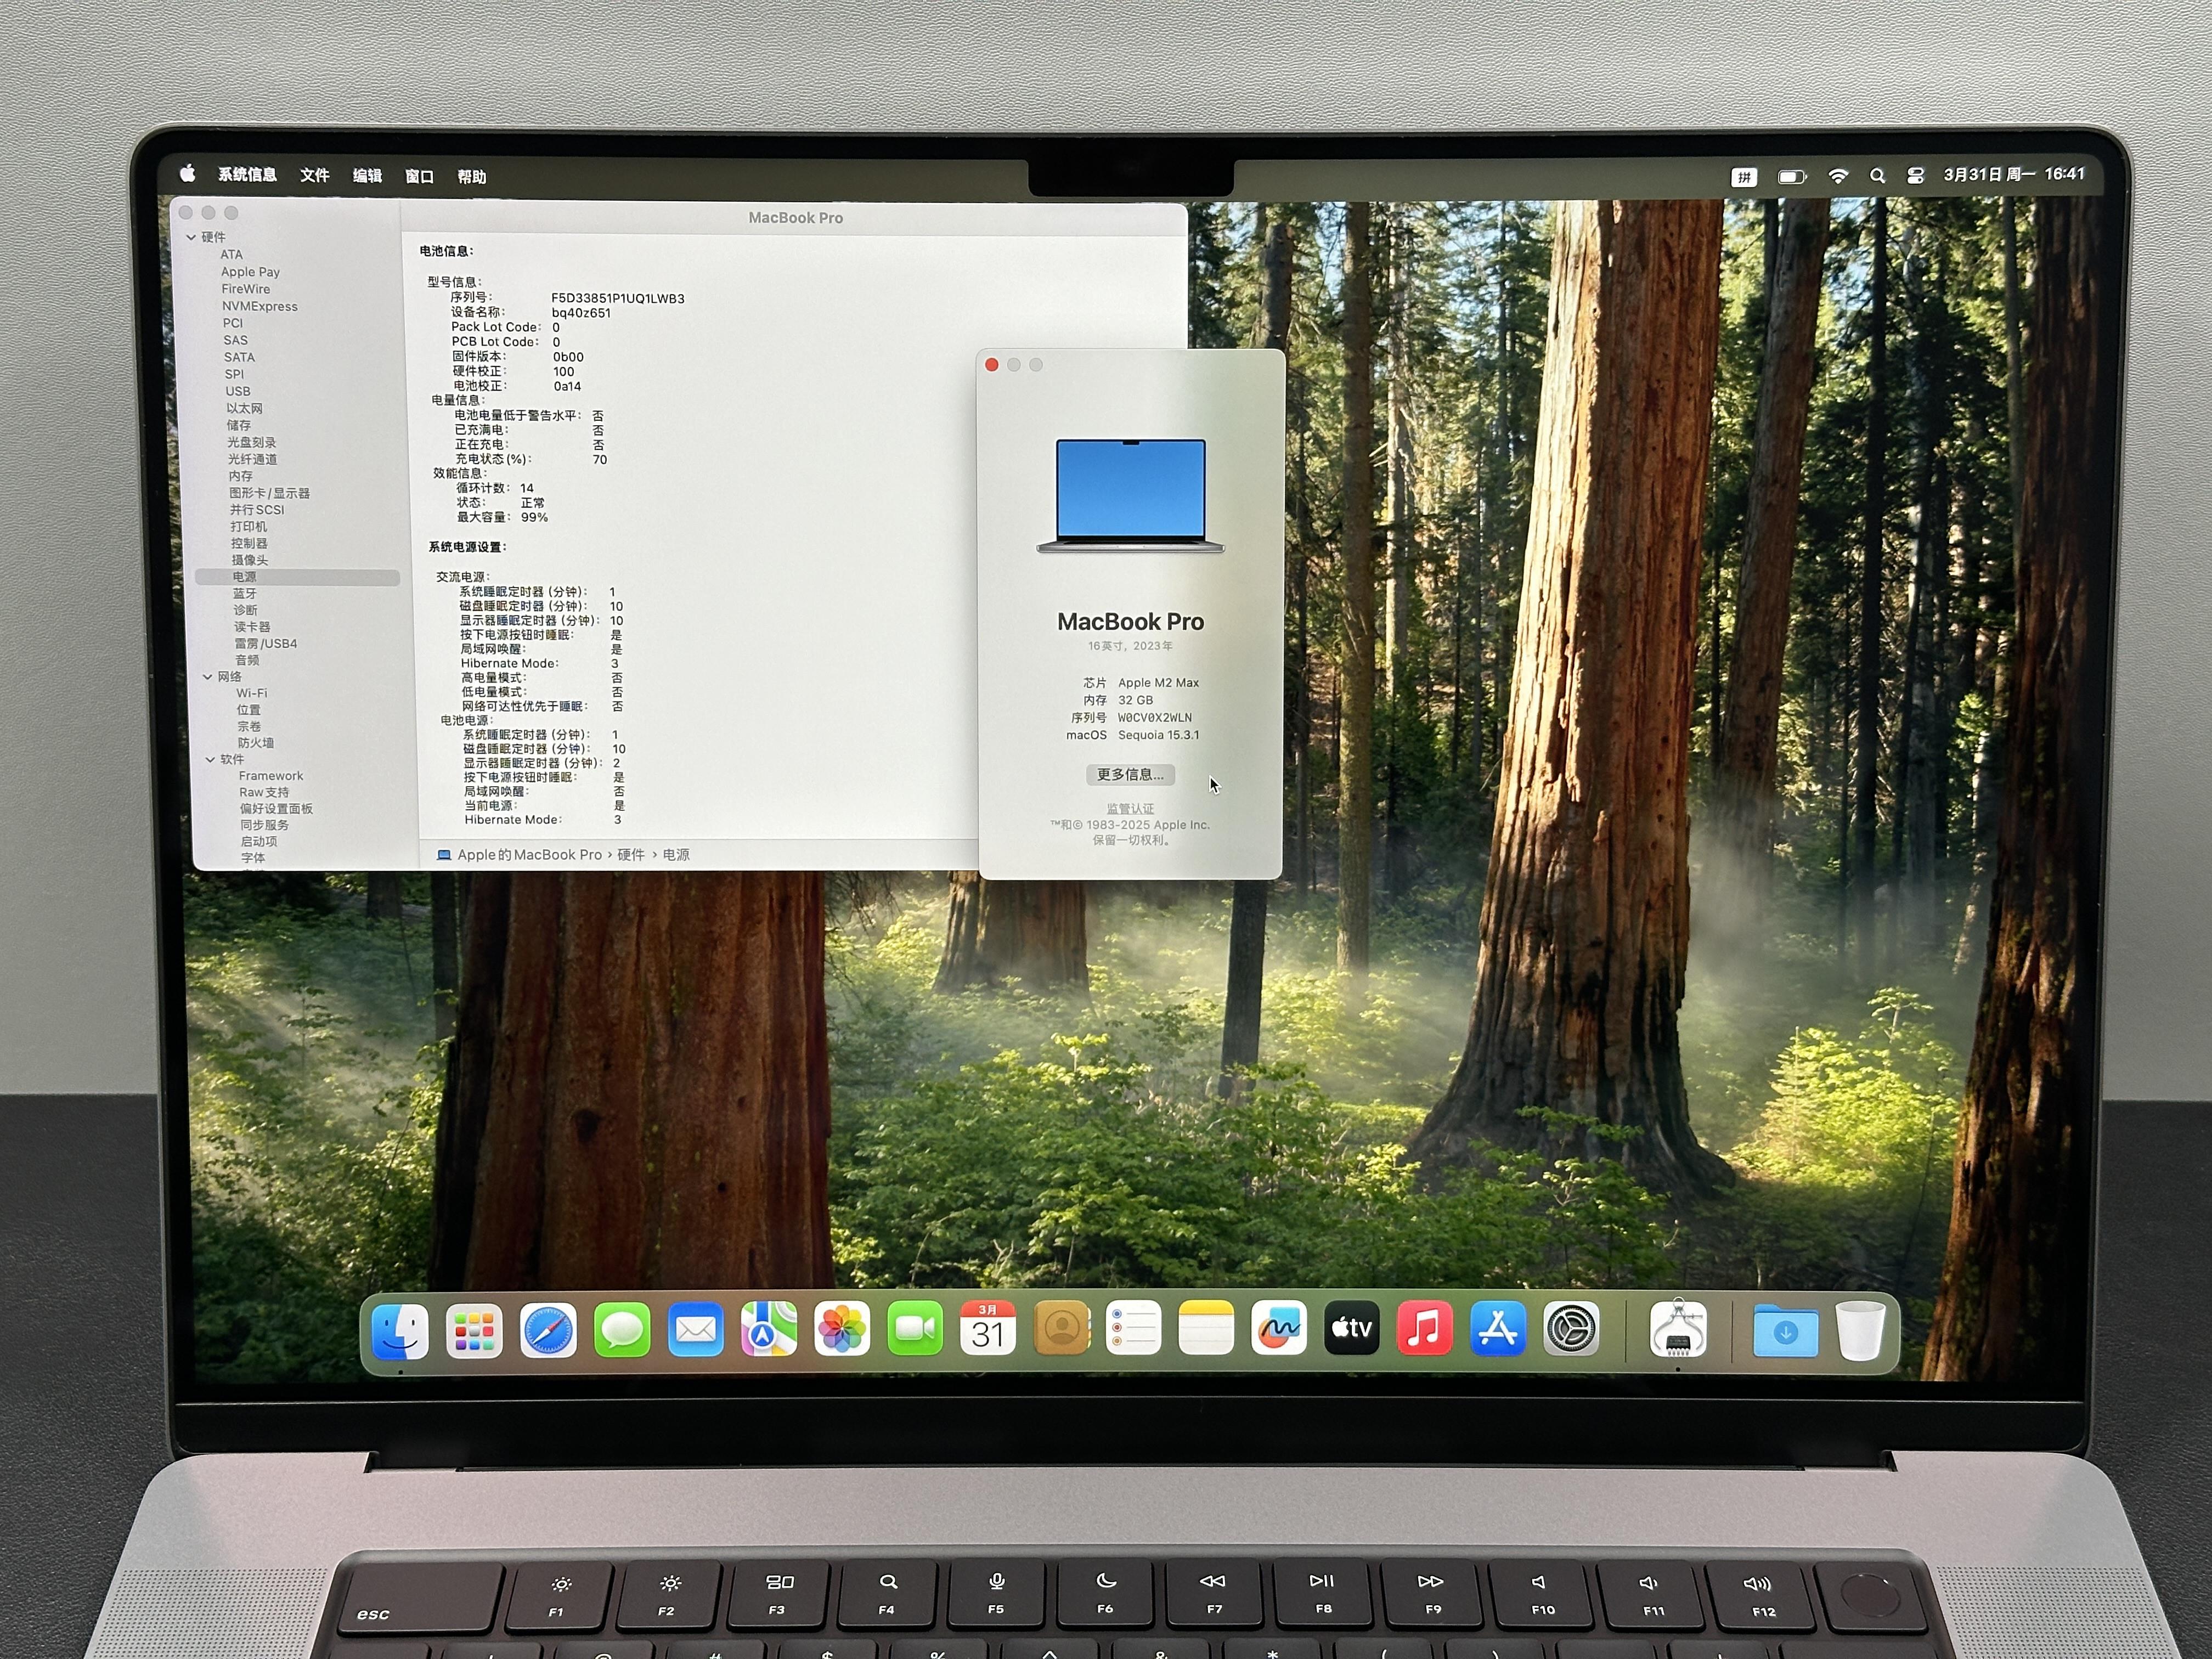
Task: Launch Safari from the dock
Action: 548,1331
